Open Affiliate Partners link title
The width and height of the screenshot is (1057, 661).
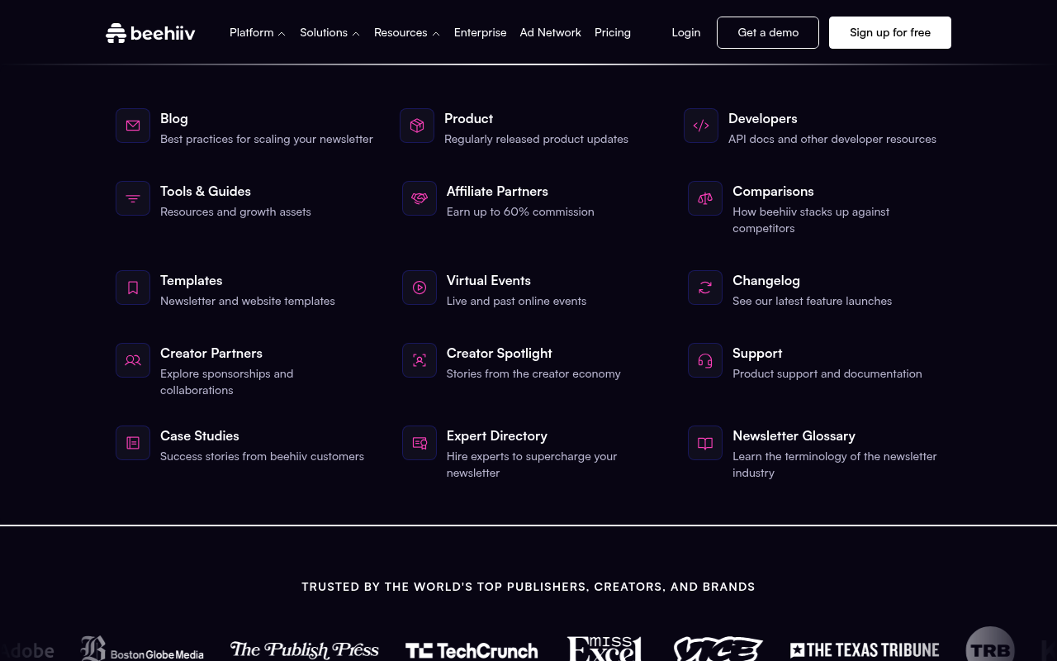pos(497,191)
